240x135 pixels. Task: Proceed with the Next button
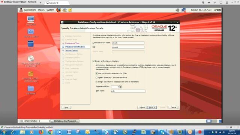[x=152, y=108]
